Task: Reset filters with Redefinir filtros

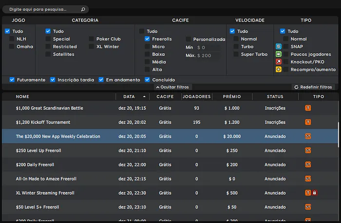Action: (313, 87)
